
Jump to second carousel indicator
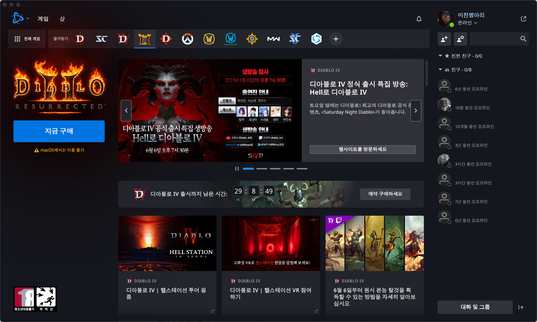262,169
